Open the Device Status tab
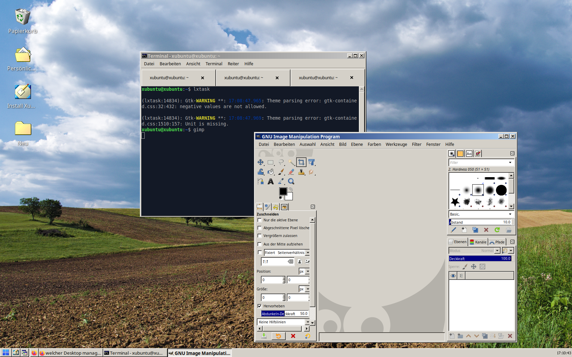Image resolution: width=572 pixels, height=357 pixels. pyautogui.click(x=268, y=207)
